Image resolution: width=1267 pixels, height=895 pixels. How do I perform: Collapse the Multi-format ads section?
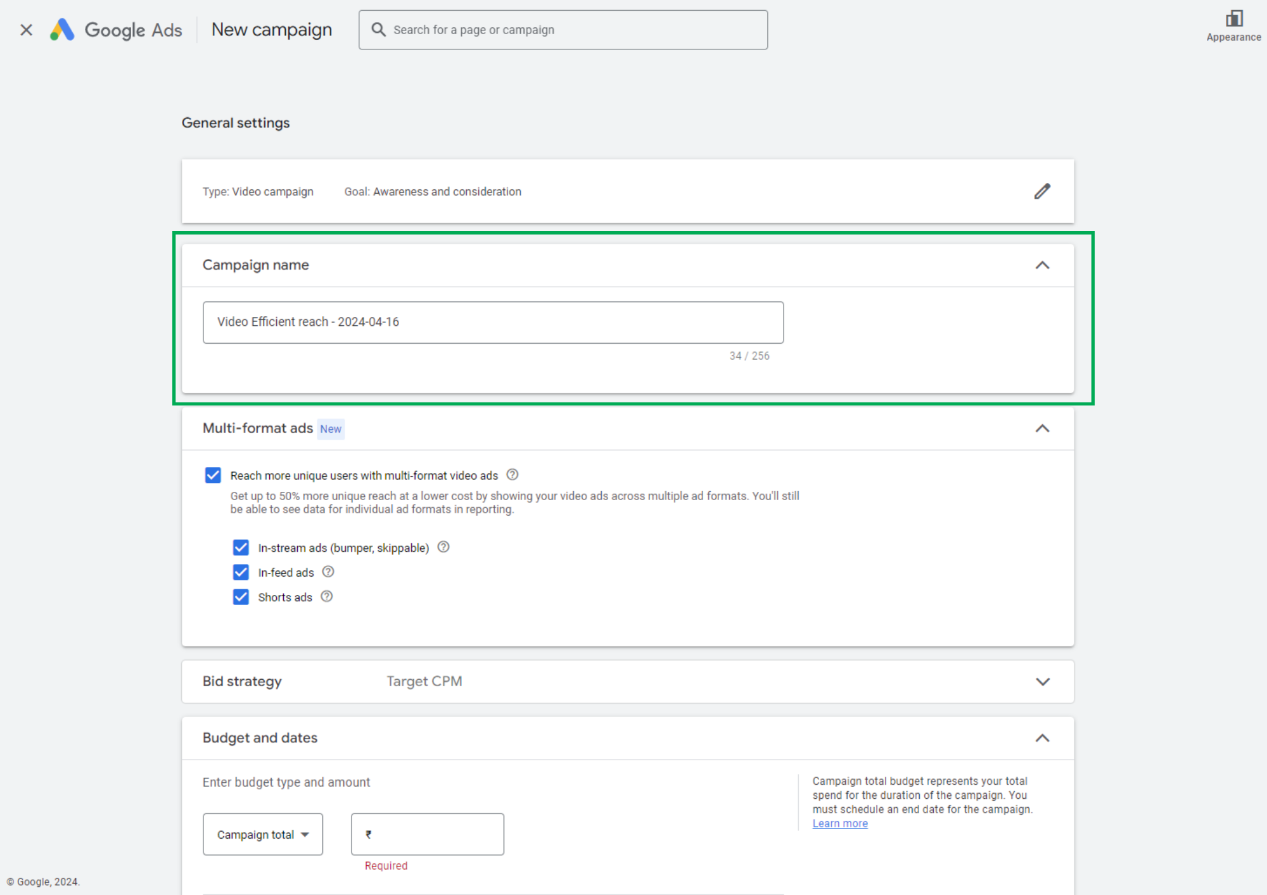point(1042,429)
